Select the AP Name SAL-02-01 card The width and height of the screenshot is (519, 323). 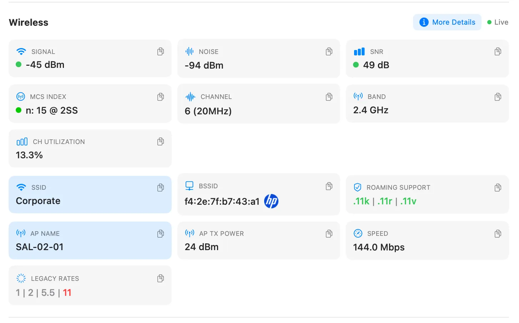[x=89, y=241]
